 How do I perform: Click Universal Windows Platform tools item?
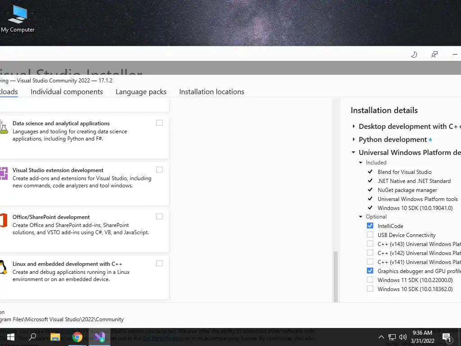coord(417,199)
